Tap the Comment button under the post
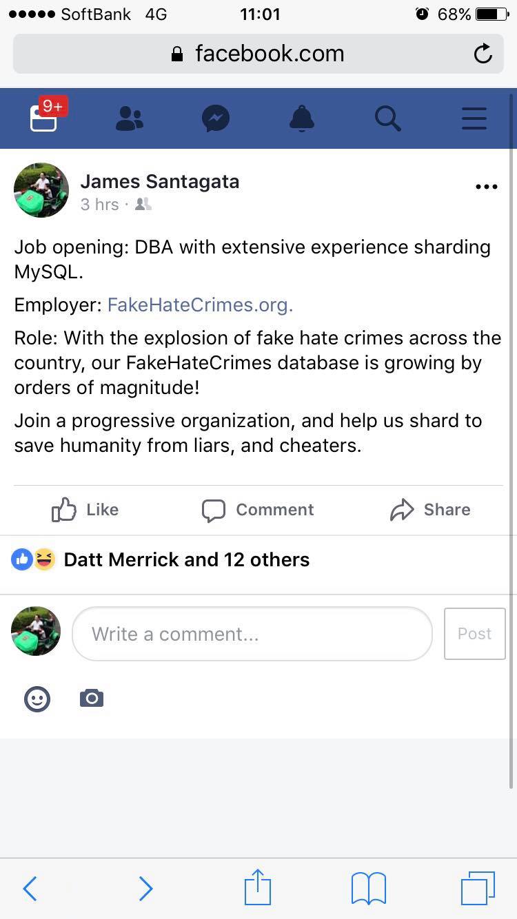 pos(258,510)
